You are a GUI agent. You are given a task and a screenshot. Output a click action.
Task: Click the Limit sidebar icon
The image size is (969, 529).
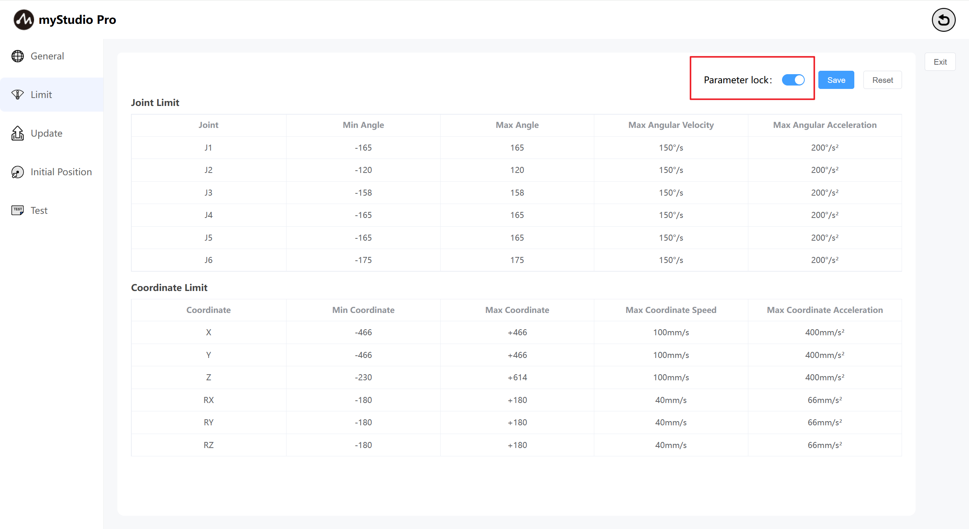[17, 95]
